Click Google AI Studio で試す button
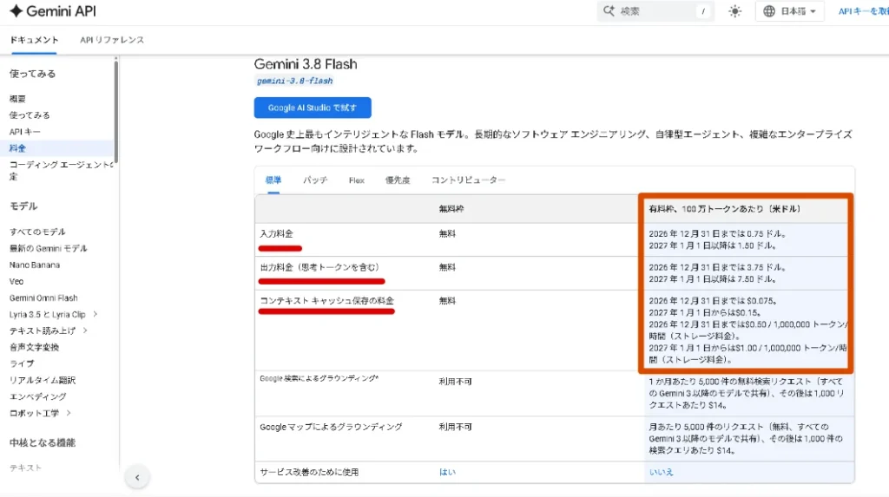This screenshot has height=497, width=889. [x=313, y=108]
